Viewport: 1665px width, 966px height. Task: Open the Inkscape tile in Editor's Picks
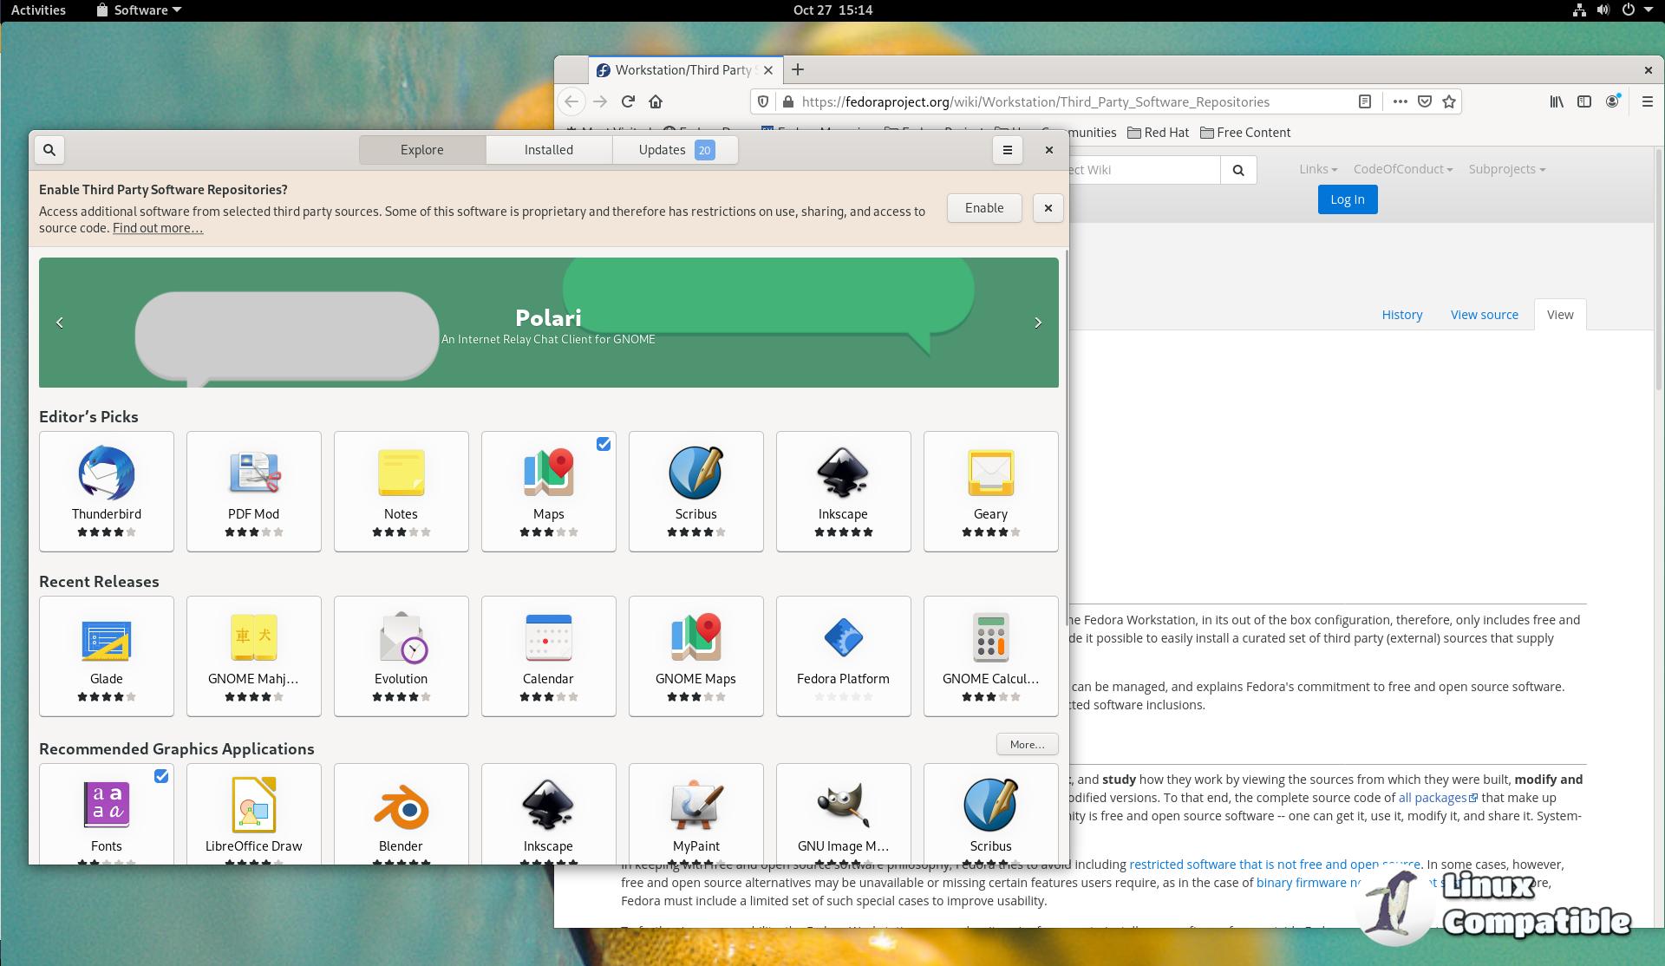[x=843, y=490]
